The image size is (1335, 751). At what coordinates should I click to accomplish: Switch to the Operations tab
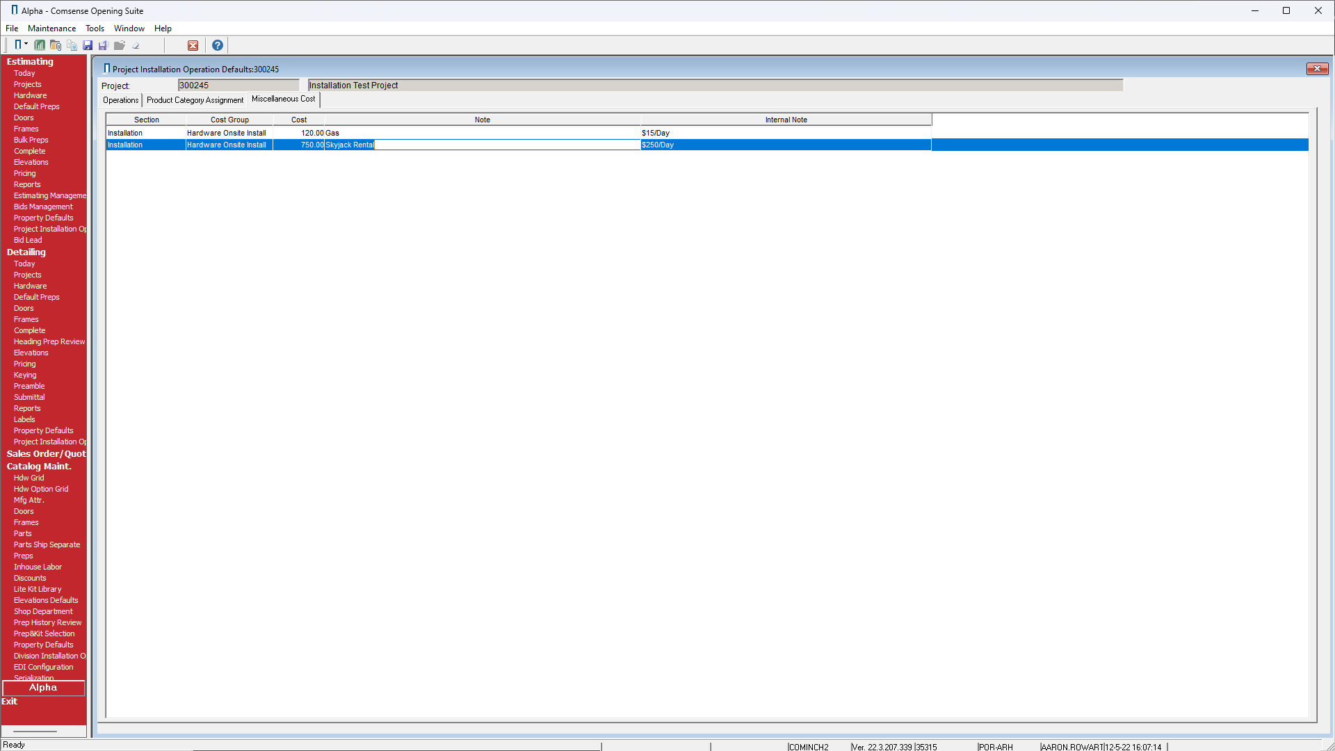click(121, 100)
